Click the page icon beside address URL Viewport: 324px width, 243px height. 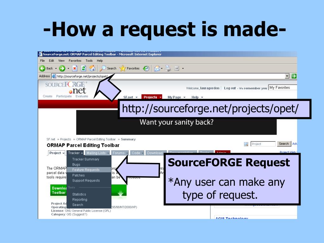coord(54,76)
